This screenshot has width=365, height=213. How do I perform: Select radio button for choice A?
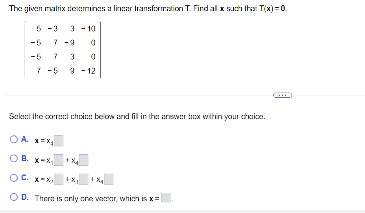[14, 139]
